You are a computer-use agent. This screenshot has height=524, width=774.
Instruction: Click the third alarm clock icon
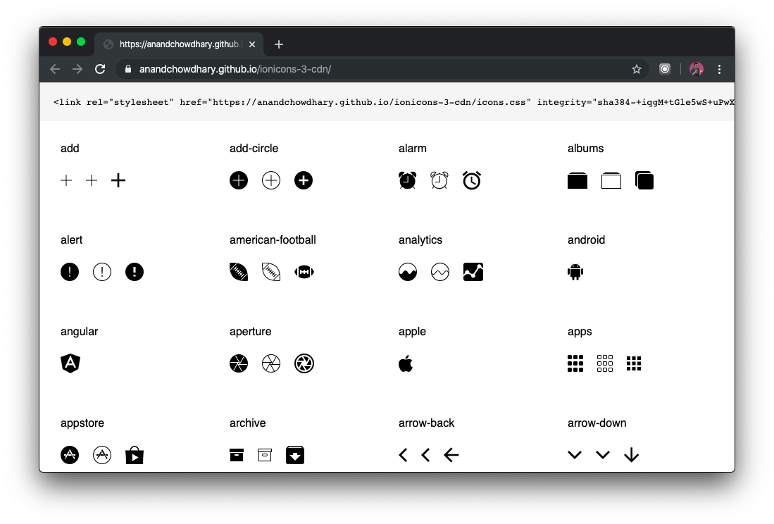click(472, 180)
